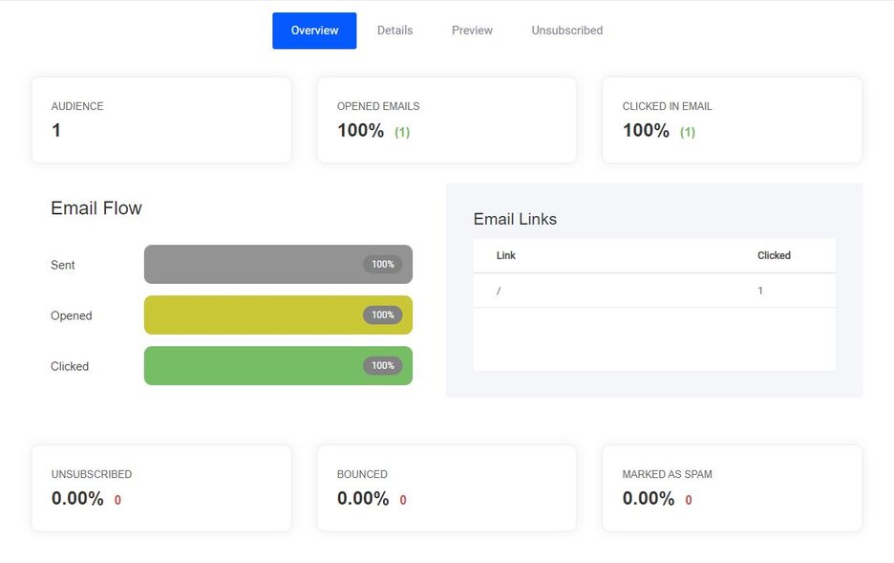The height and width of the screenshot is (563, 894).
Task: Click the yellow Opened progress bar
Action: coord(278,314)
